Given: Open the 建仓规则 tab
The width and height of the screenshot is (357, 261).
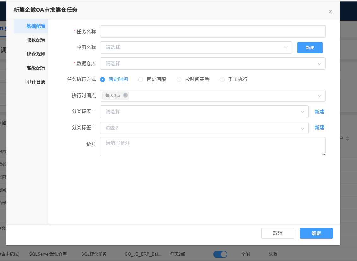Looking at the screenshot, I should [36, 54].
